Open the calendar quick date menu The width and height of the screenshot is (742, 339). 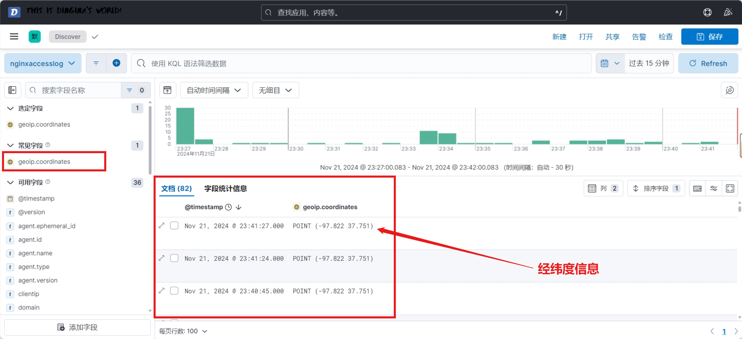click(x=610, y=63)
